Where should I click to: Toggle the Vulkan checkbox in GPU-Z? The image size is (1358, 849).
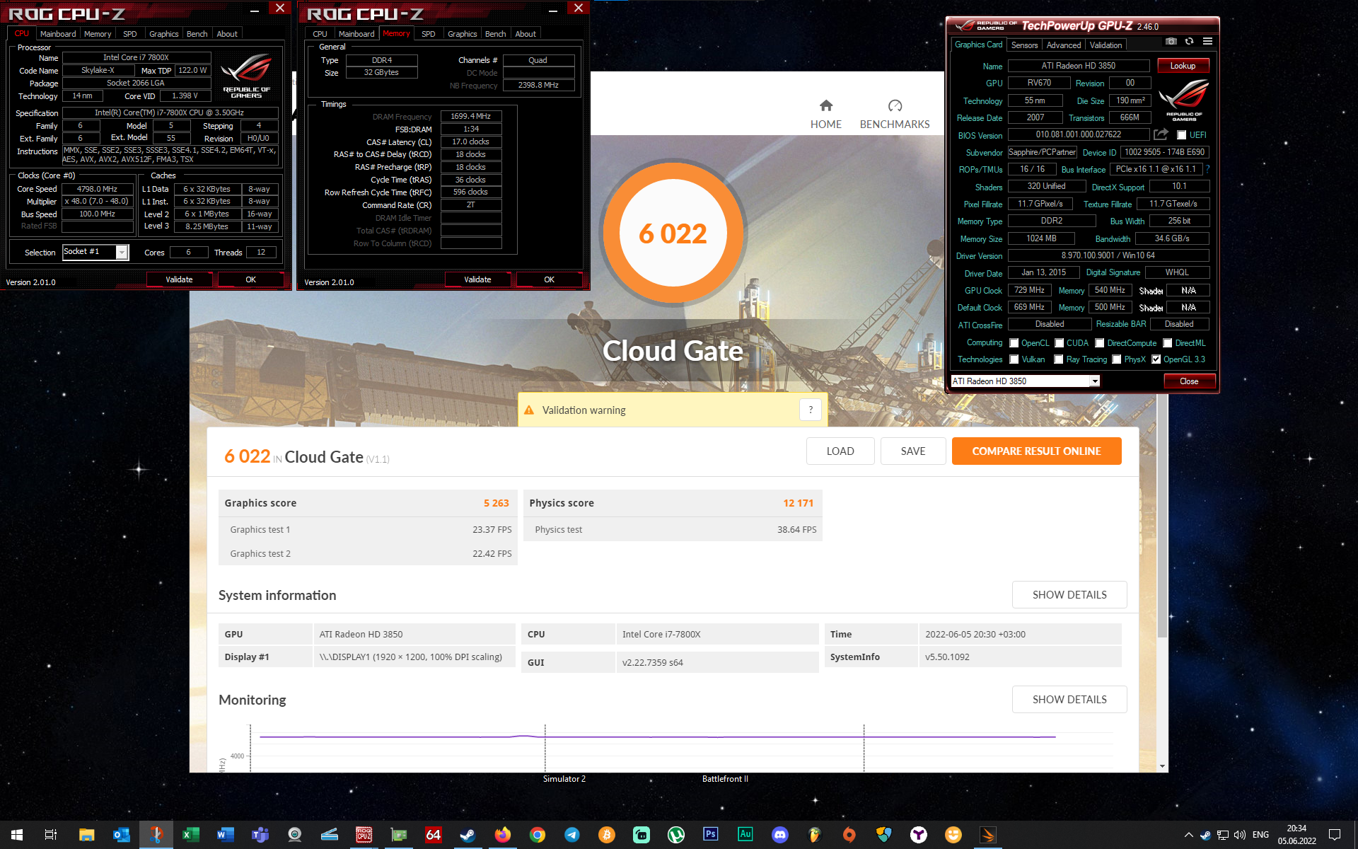1014,359
